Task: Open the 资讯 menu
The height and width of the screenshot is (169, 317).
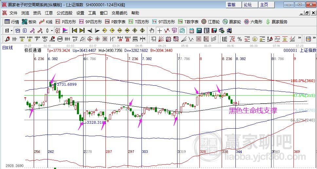Action: point(37,13)
